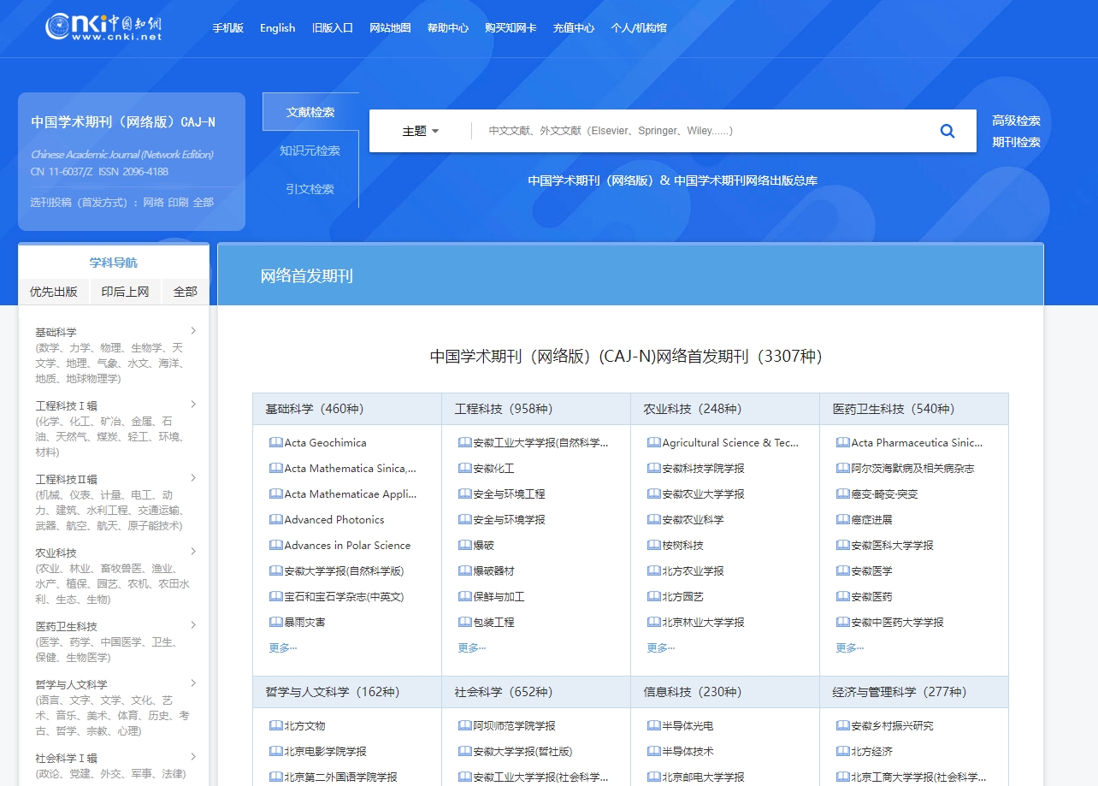Open 帮助中心 in the header
1098x786 pixels.
(448, 27)
